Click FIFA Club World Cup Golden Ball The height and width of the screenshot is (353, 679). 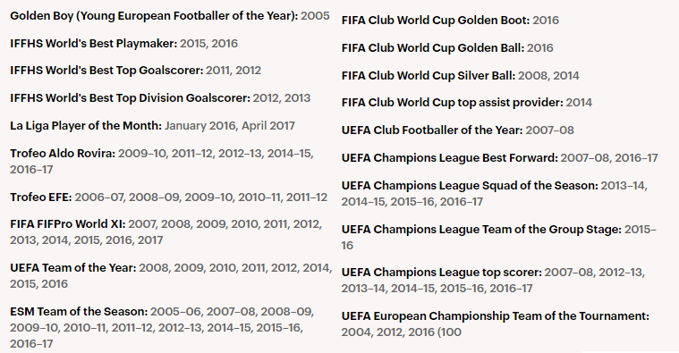point(433,48)
